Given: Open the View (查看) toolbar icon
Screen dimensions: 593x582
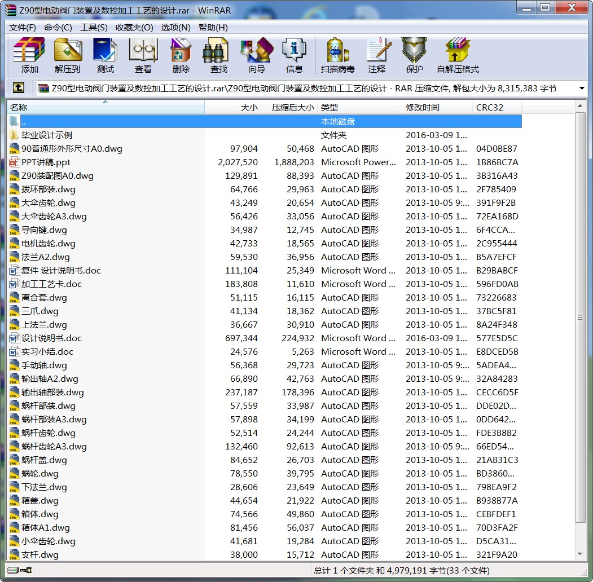Looking at the screenshot, I should pyautogui.click(x=143, y=50).
